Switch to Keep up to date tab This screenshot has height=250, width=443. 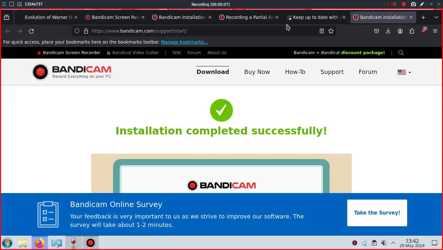point(315,17)
